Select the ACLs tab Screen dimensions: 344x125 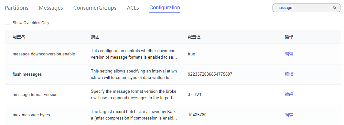click(133, 8)
